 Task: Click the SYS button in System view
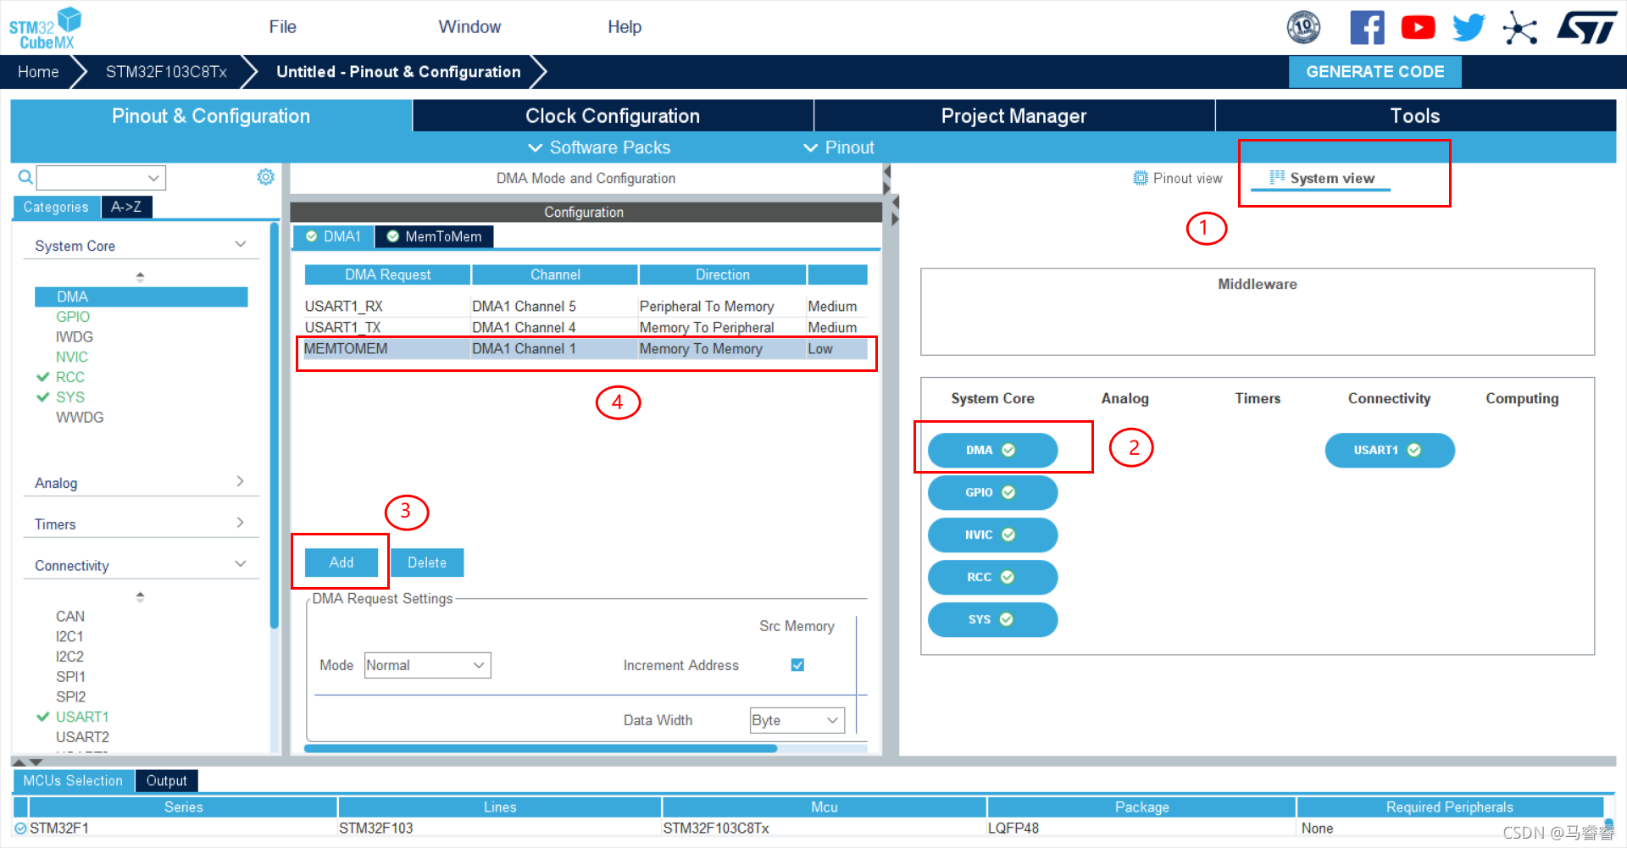(x=992, y=619)
